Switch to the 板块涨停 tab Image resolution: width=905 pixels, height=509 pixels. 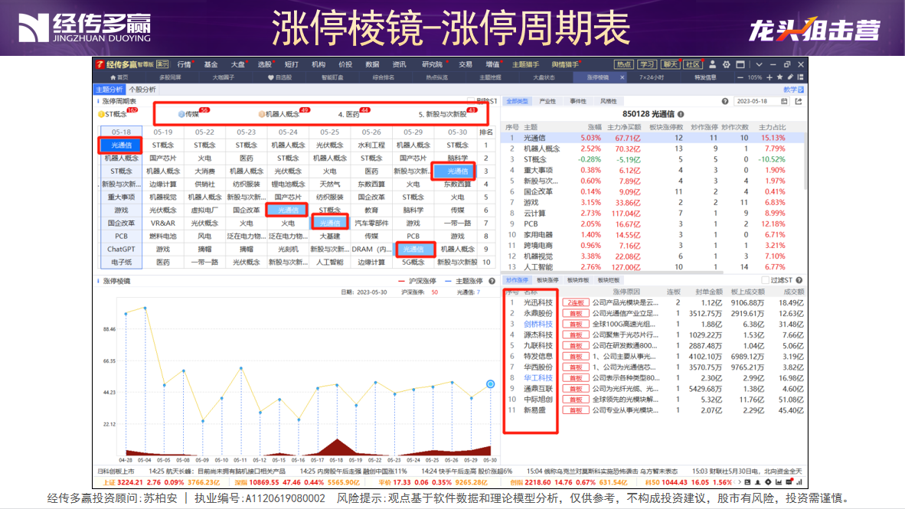click(547, 280)
